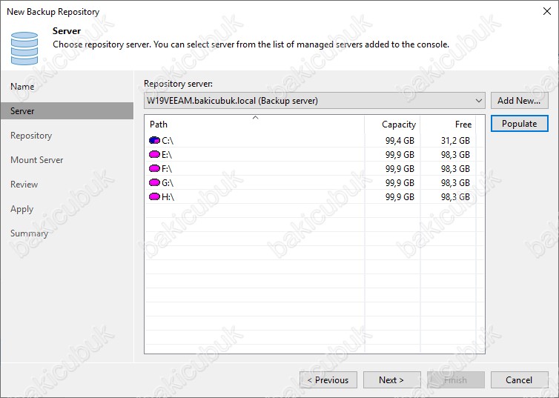Screen dimensions: 559x398
Task: Click the F:\ drive icon
Action: [154, 168]
